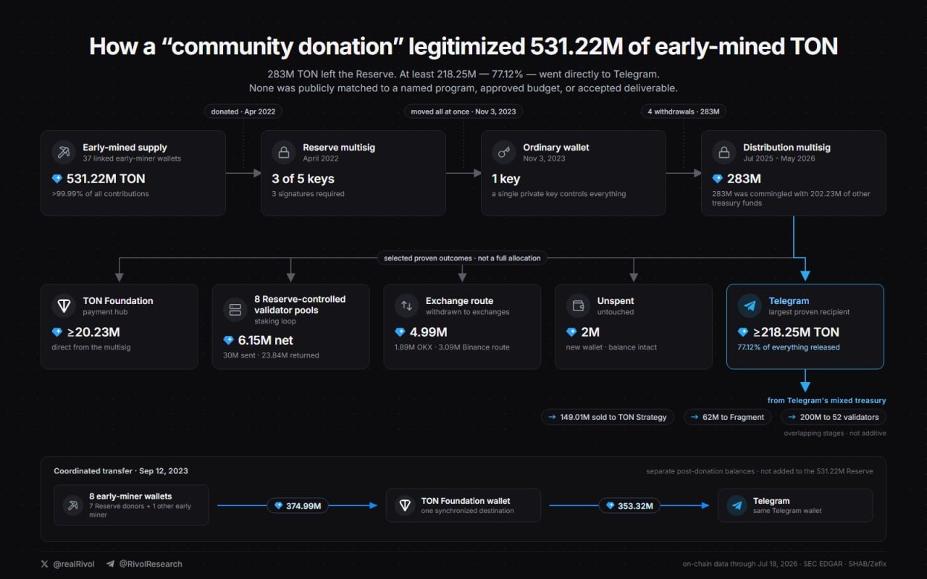Click the wallet icon in Unspent card
The height and width of the screenshot is (579, 927).
pos(579,305)
